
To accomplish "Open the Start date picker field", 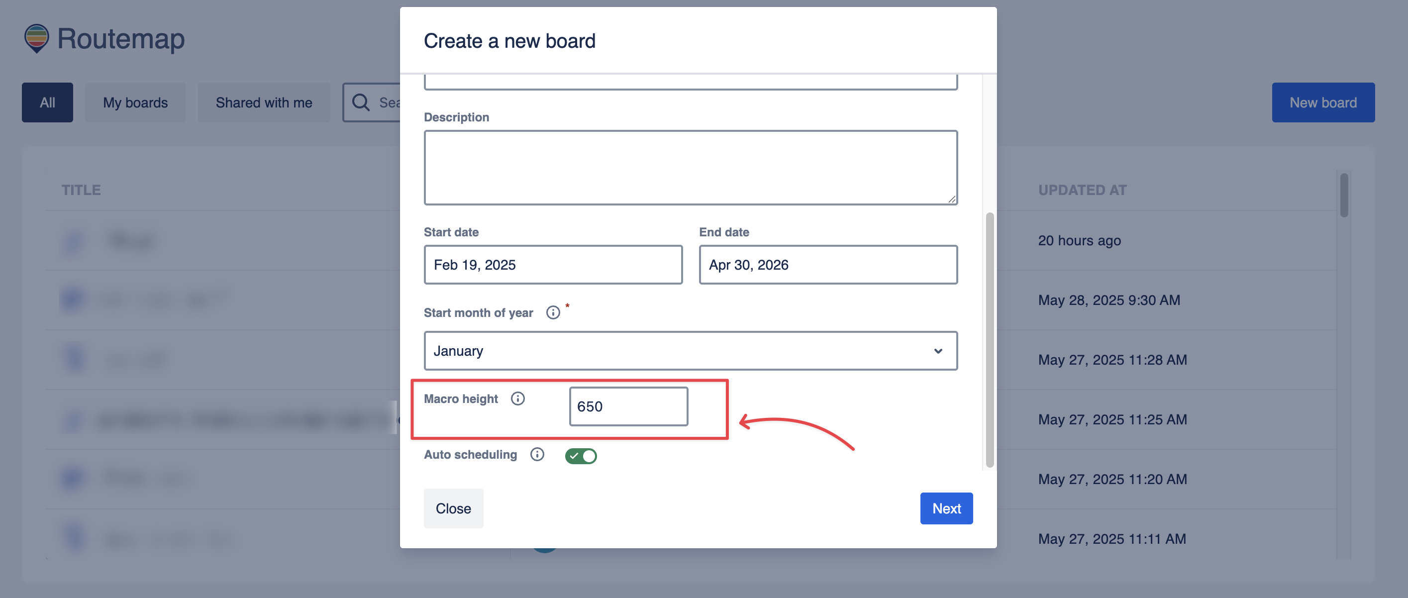I will (x=553, y=265).
